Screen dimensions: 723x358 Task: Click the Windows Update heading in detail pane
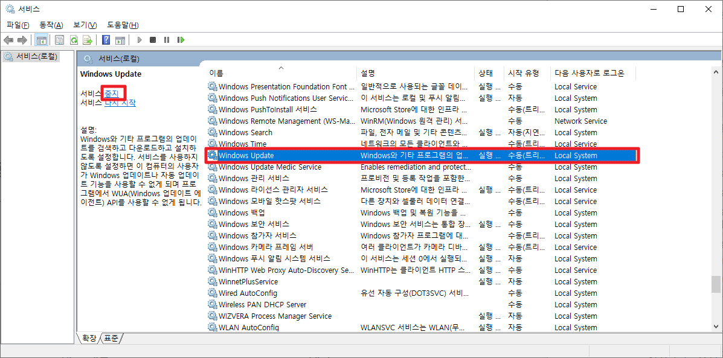click(111, 74)
